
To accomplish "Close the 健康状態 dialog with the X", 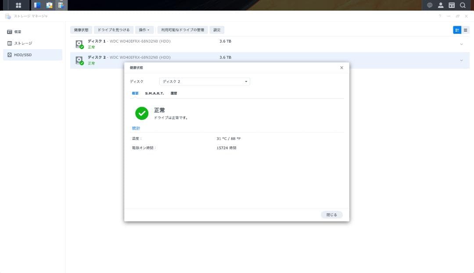I will (x=341, y=68).
